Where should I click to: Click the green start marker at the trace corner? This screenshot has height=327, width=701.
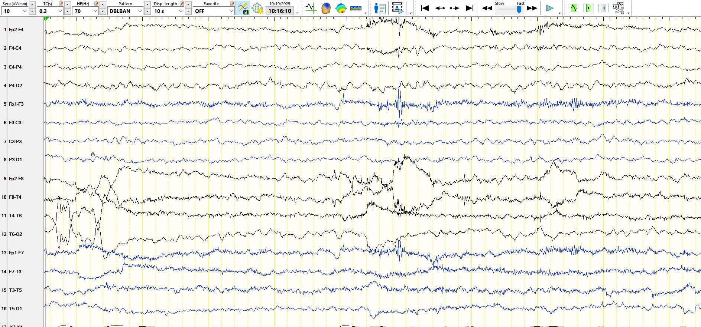click(x=46, y=19)
